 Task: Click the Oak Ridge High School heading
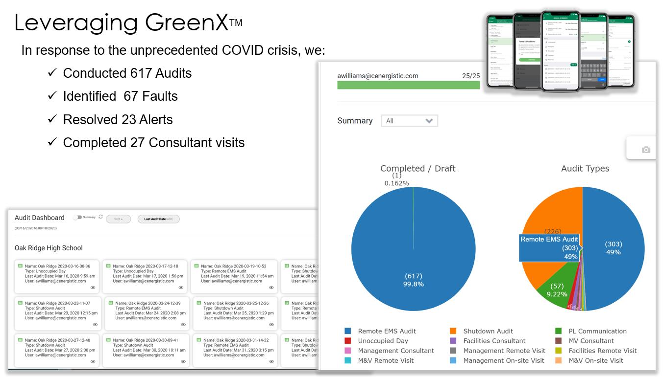pyautogui.click(x=49, y=248)
